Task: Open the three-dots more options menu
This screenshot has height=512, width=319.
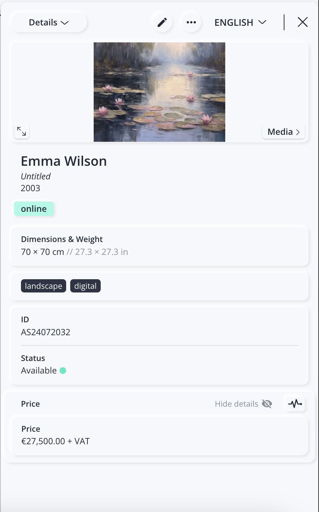Action: (191, 22)
